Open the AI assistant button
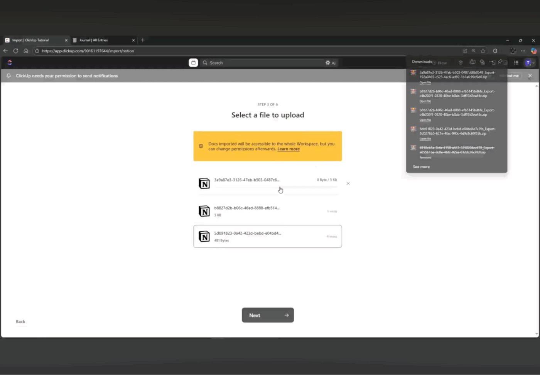Viewport: 540px width, 375px height. tap(331, 63)
